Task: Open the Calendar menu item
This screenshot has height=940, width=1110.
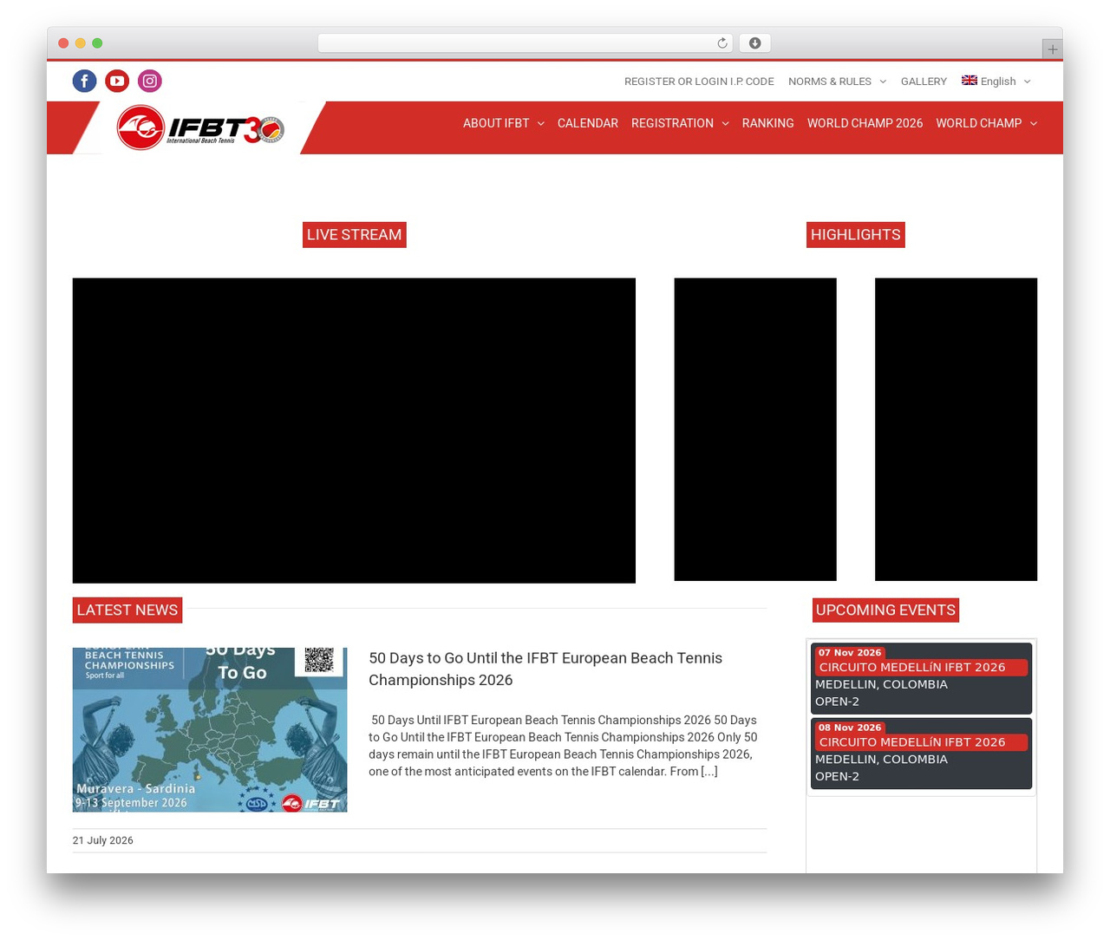Action: (x=588, y=123)
